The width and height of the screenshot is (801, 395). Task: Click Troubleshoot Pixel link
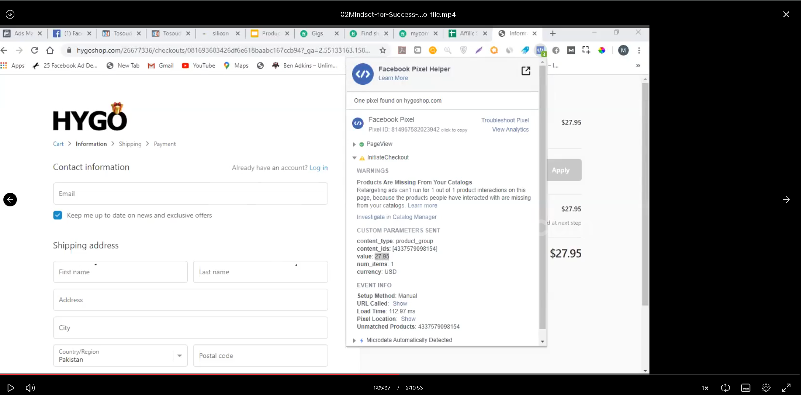point(505,120)
